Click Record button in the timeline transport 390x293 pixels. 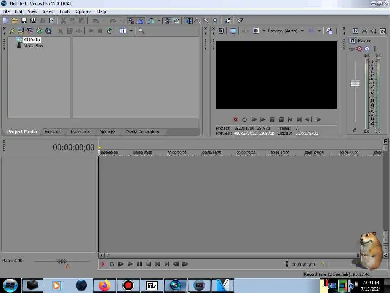tap(103, 264)
